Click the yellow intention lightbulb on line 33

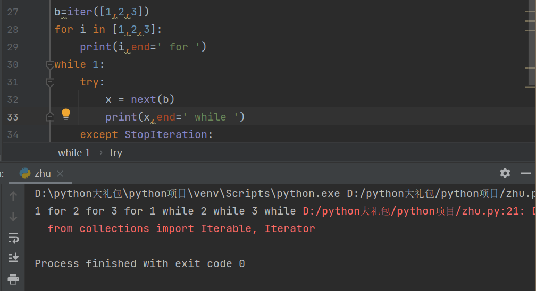tap(66, 114)
